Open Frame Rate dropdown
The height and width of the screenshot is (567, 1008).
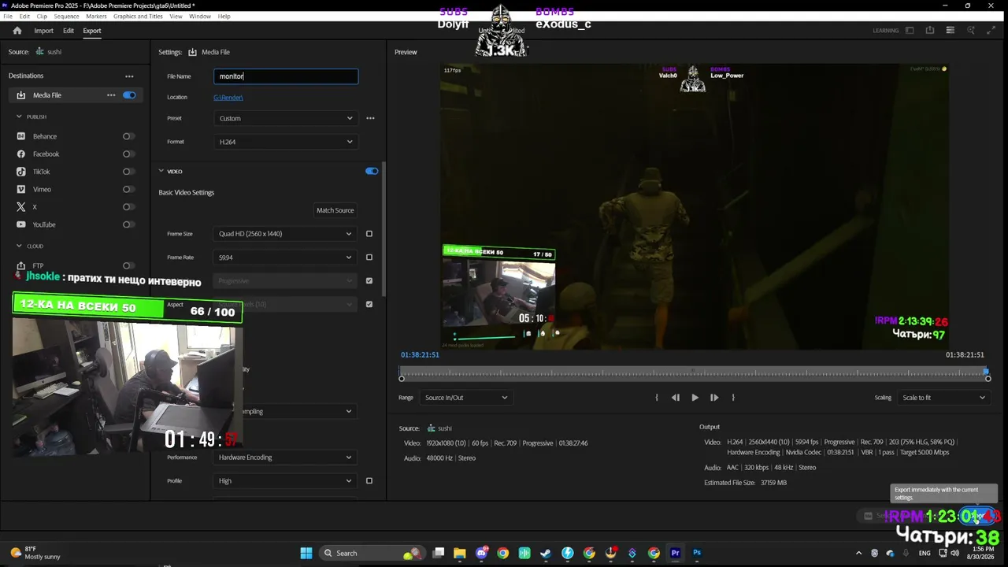285,258
